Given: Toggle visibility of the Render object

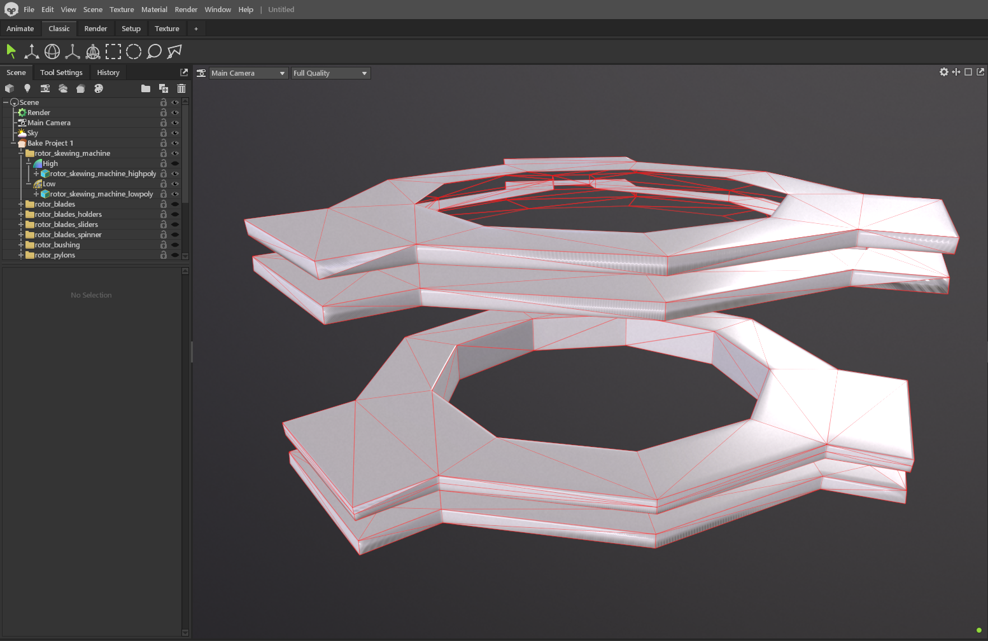Looking at the screenshot, I should coord(175,113).
